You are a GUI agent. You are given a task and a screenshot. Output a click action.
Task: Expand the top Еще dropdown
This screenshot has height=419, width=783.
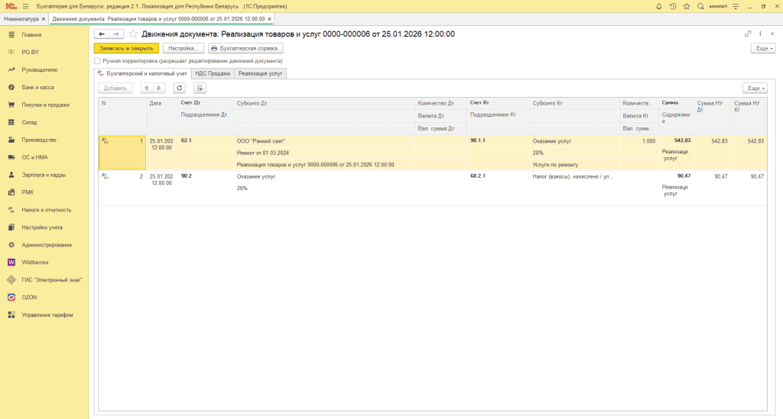763,48
